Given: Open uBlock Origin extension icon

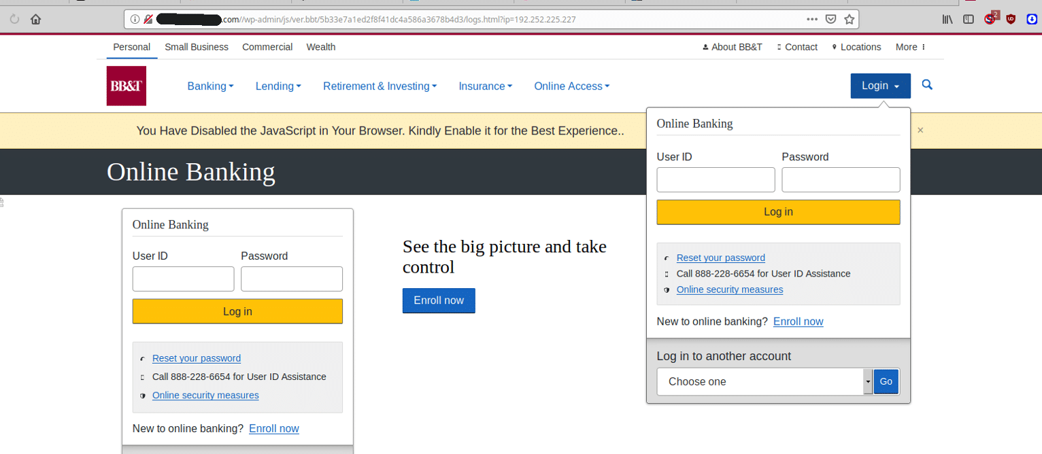Looking at the screenshot, I should pyautogui.click(x=1011, y=19).
